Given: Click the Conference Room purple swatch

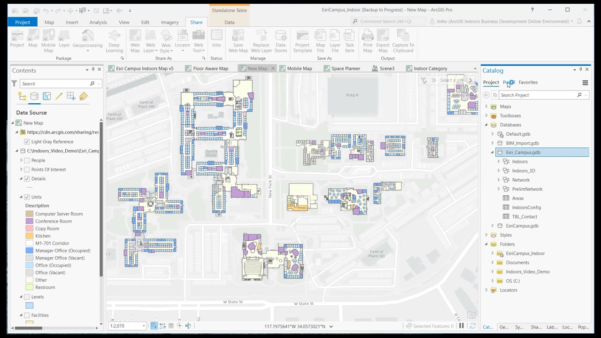Looking at the screenshot, I should (29, 221).
